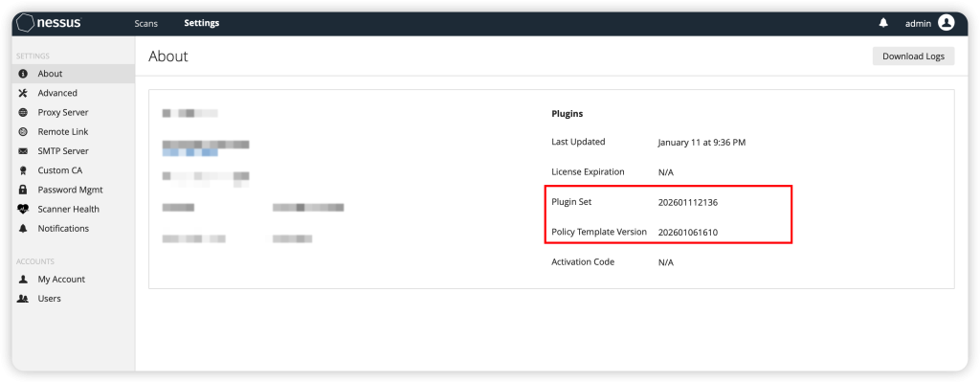The height and width of the screenshot is (383, 980).
Task: Open the notifications bell in top bar
Action: click(883, 23)
